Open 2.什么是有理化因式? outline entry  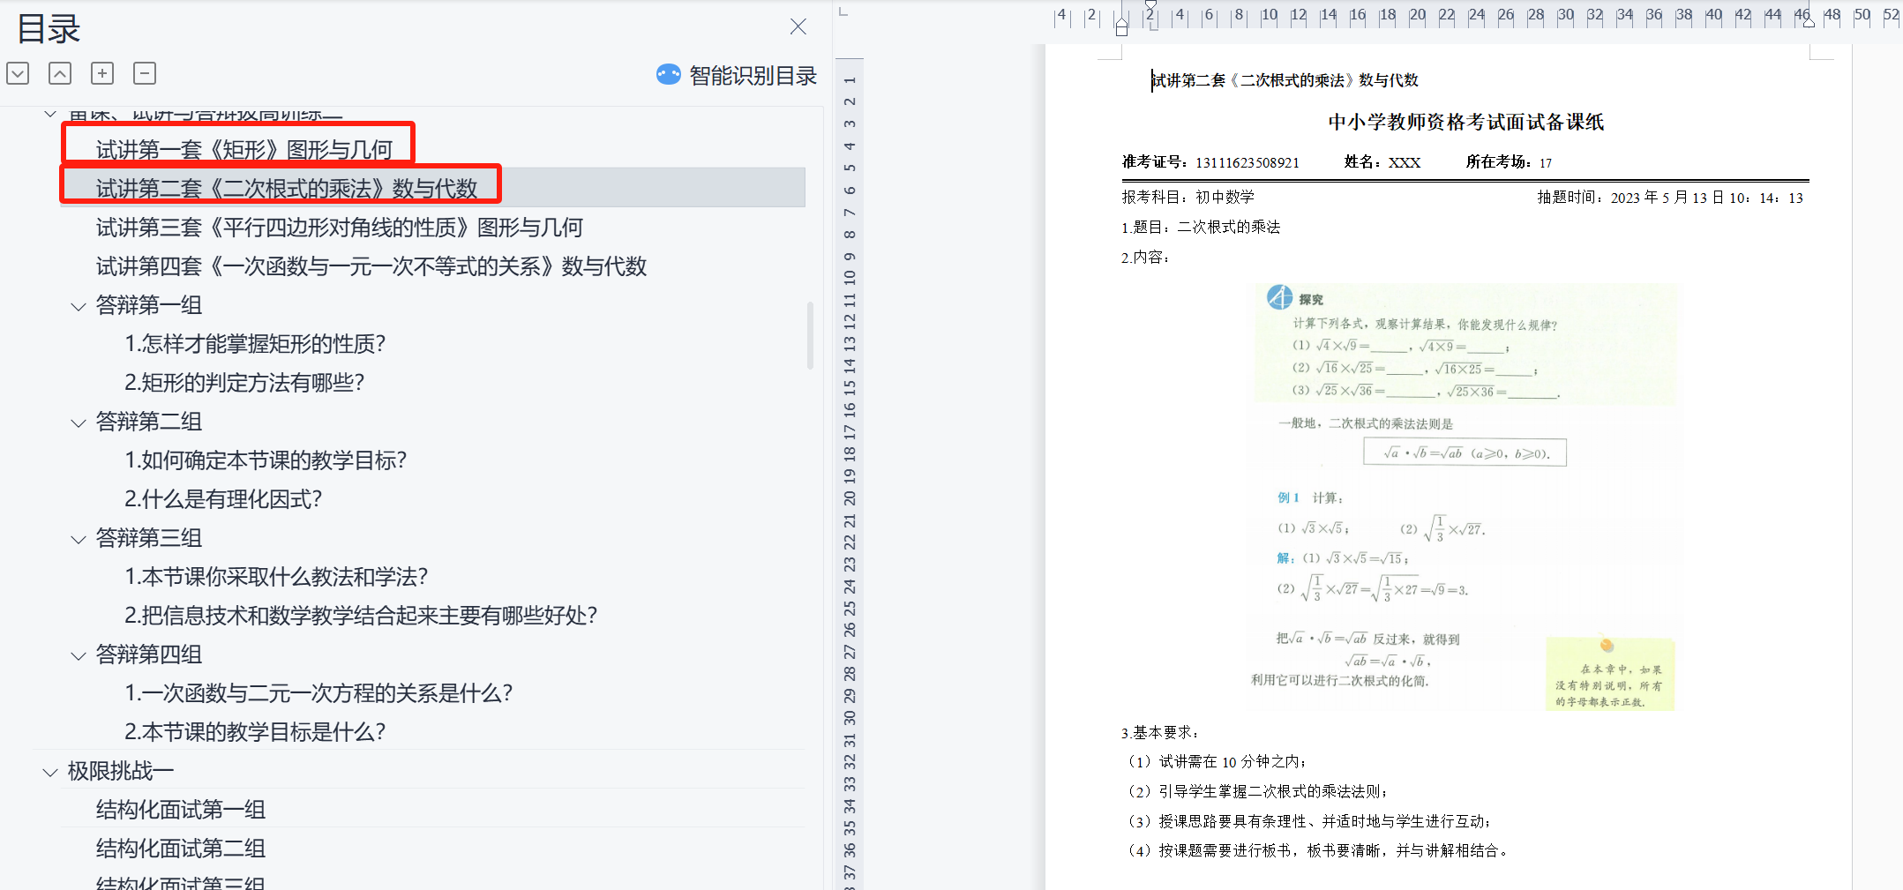tap(223, 499)
